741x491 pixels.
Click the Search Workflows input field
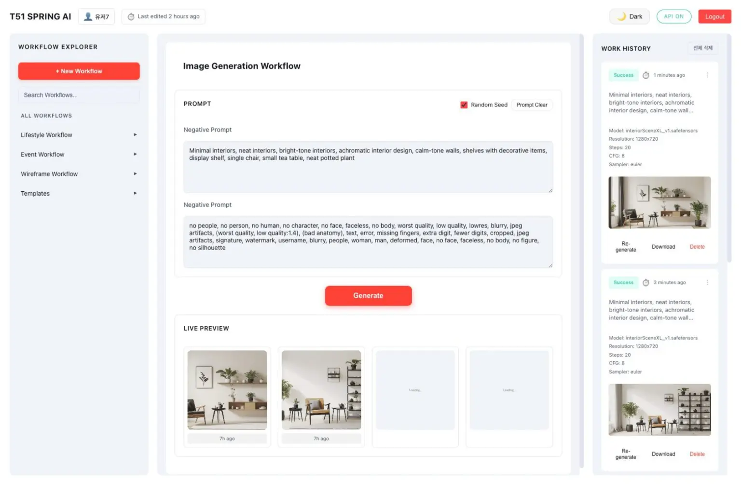point(79,95)
